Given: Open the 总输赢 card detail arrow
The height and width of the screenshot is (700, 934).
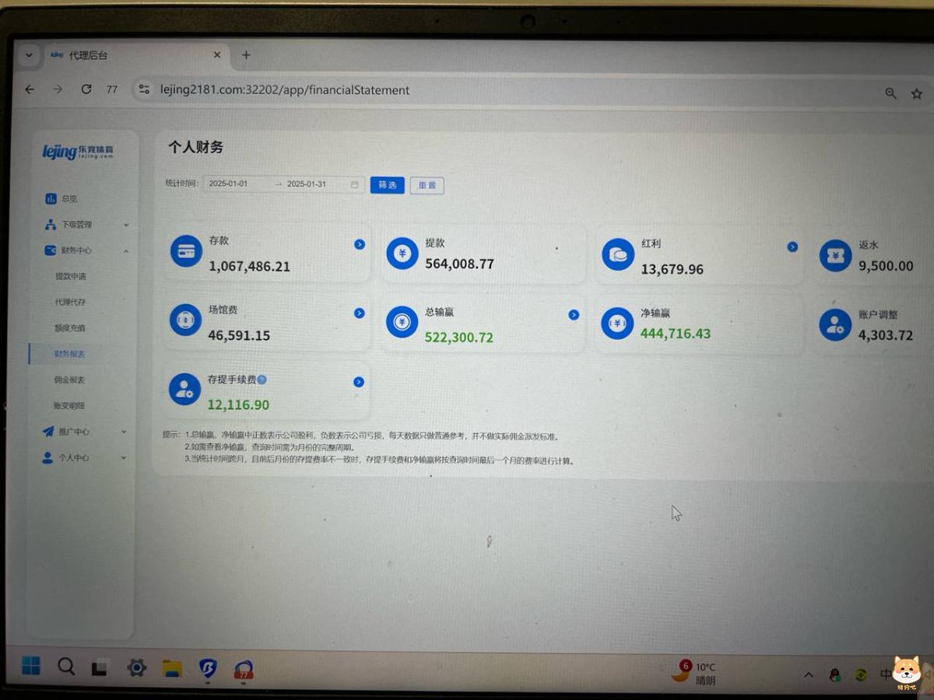Looking at the screenshot, I should coord(574,314).
